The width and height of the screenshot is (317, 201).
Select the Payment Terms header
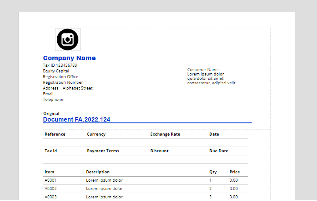click(x=103, y=151)
